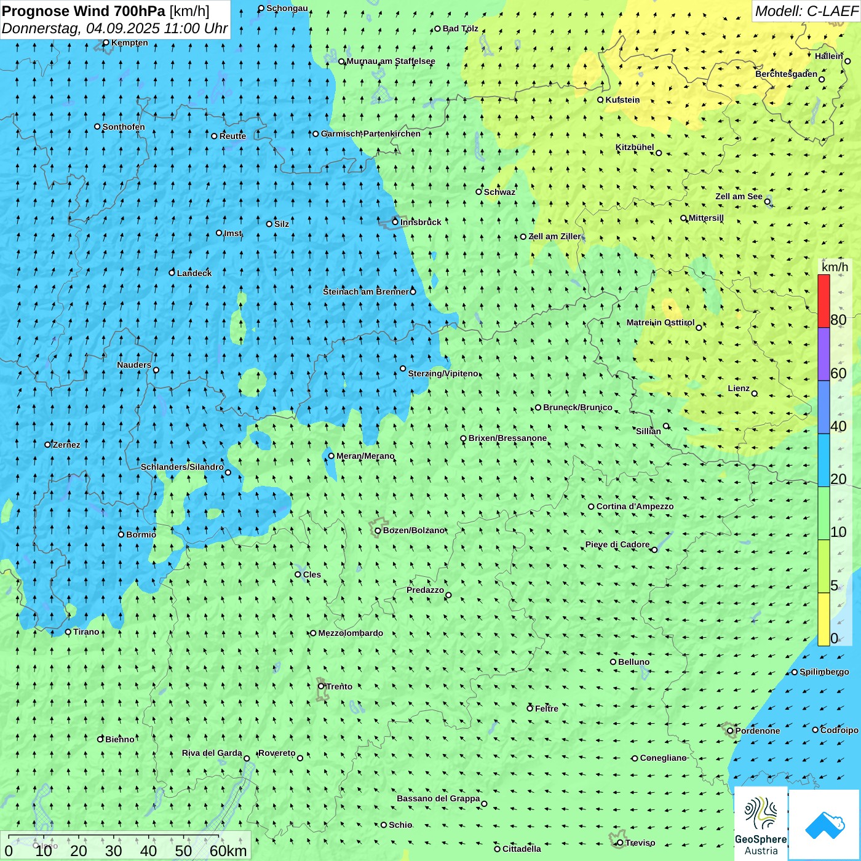Image resolution: width=861 pixels, height=861 pixels.
Task: Click the Meran/Merano location marker
Action: [x=331, y=456]
